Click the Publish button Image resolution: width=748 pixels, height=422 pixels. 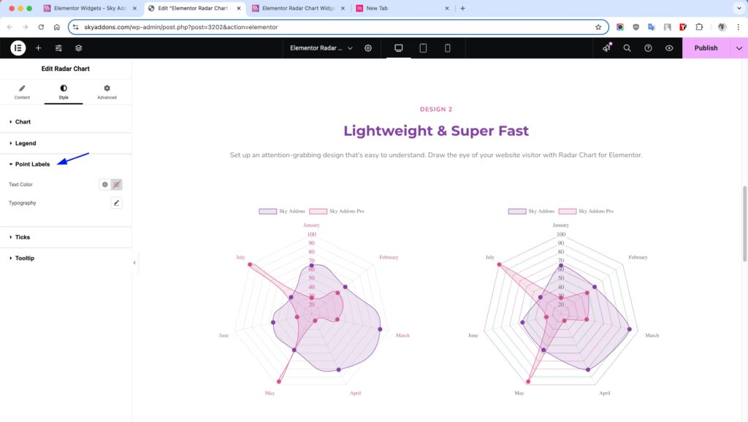pyautogui.click(x=706, y=48)
